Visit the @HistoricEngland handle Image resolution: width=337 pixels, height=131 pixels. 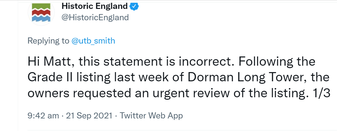95,17
